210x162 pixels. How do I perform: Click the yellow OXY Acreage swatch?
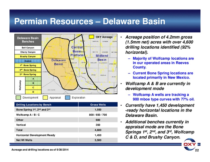click(91, 37)
